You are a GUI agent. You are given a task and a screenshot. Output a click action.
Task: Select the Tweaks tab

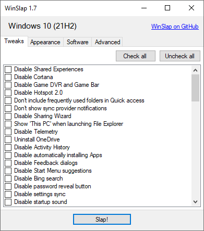click(x=14, y=41)
